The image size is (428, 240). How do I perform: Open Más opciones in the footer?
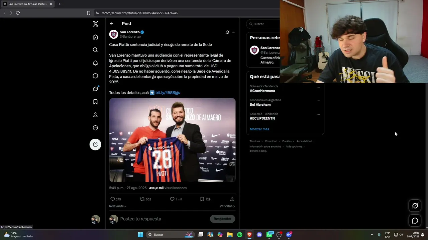click(295, 147)
